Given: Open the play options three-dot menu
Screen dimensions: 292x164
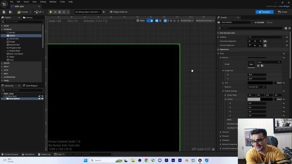Looking at the screenshot, I should [x=68, y=12].
